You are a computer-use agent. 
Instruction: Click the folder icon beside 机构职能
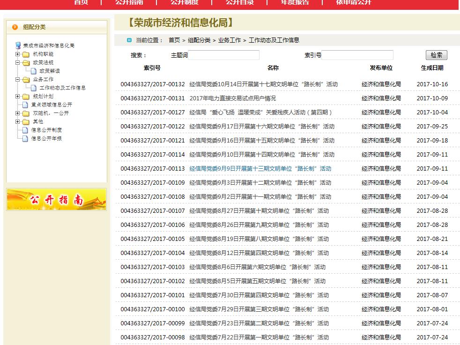coord(26,54)
